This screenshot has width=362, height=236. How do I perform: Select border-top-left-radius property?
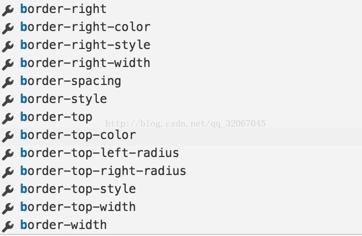click(x=181, y=153)
